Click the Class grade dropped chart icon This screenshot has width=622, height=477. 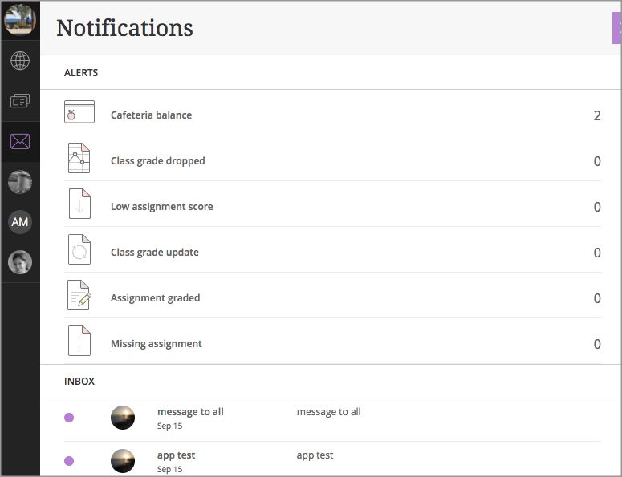(79, 158)
